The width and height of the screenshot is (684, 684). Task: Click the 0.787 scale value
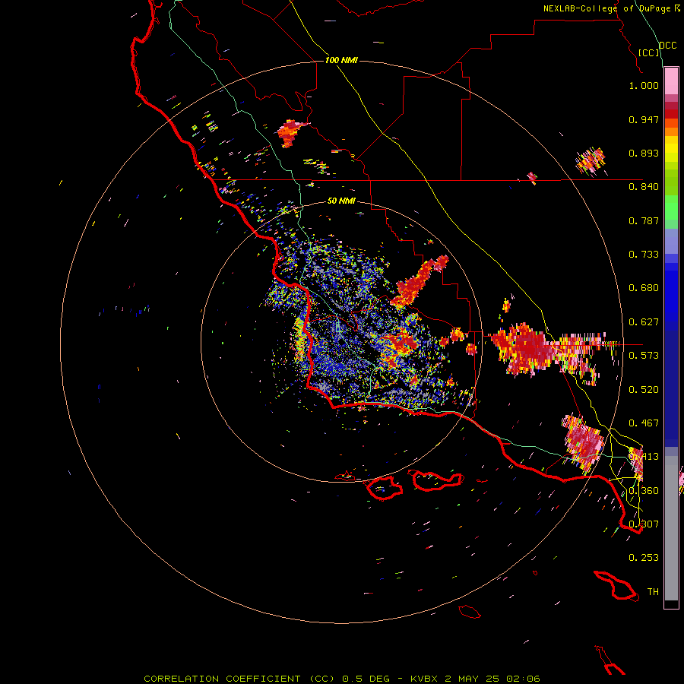pyautogui.click(x=644, y=220)
